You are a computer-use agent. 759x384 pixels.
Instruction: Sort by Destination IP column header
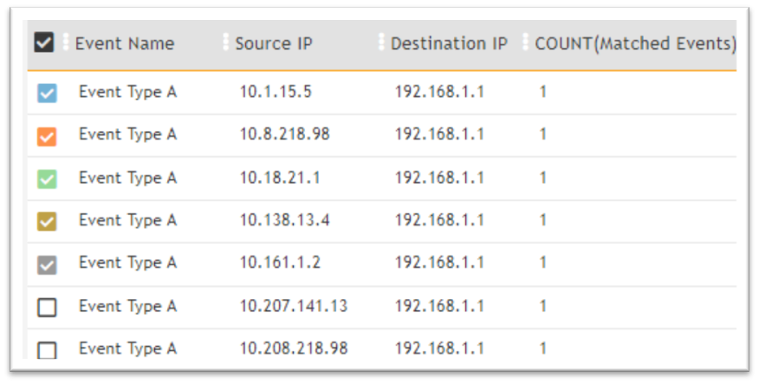449,43
